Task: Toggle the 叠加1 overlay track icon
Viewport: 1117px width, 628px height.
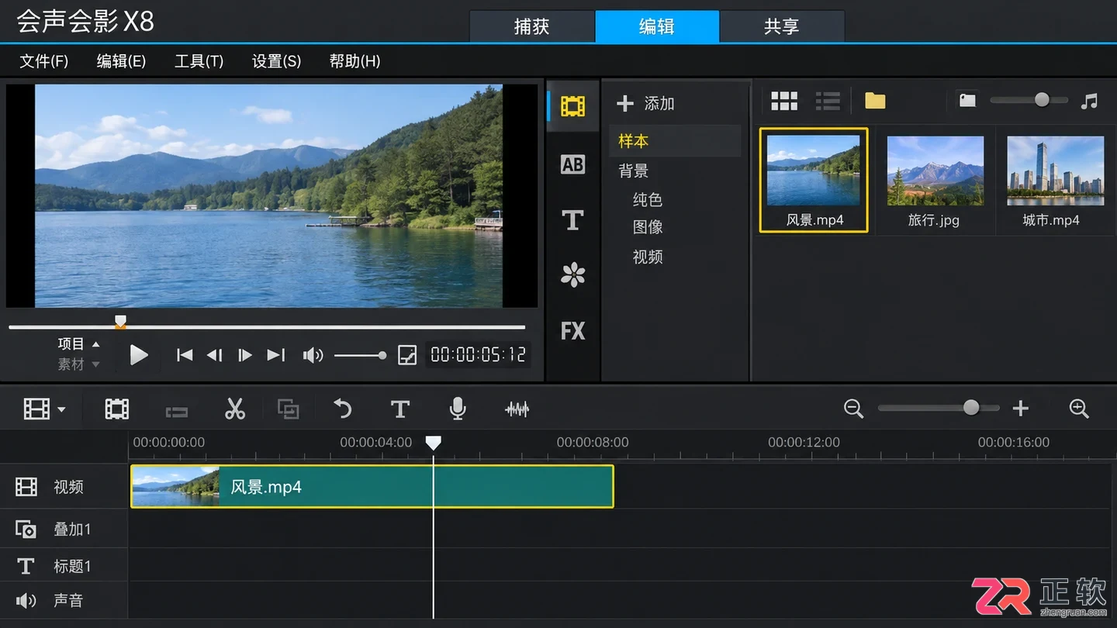Action: tap(26, 529)
